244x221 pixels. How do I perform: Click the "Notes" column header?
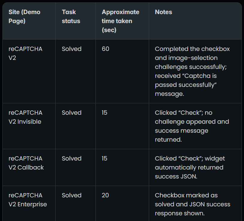pyautogui.click(x=163, y=12)
